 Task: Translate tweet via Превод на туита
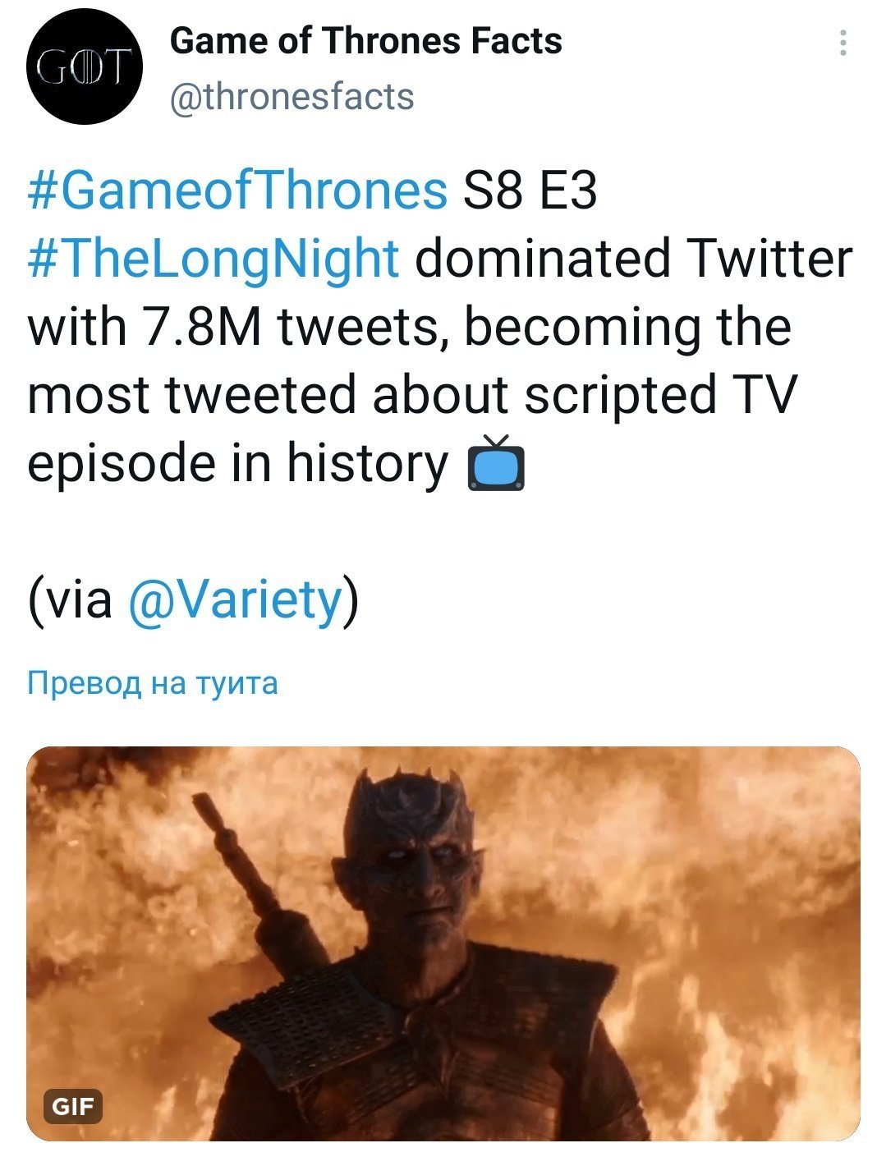(x=153, y=682)
